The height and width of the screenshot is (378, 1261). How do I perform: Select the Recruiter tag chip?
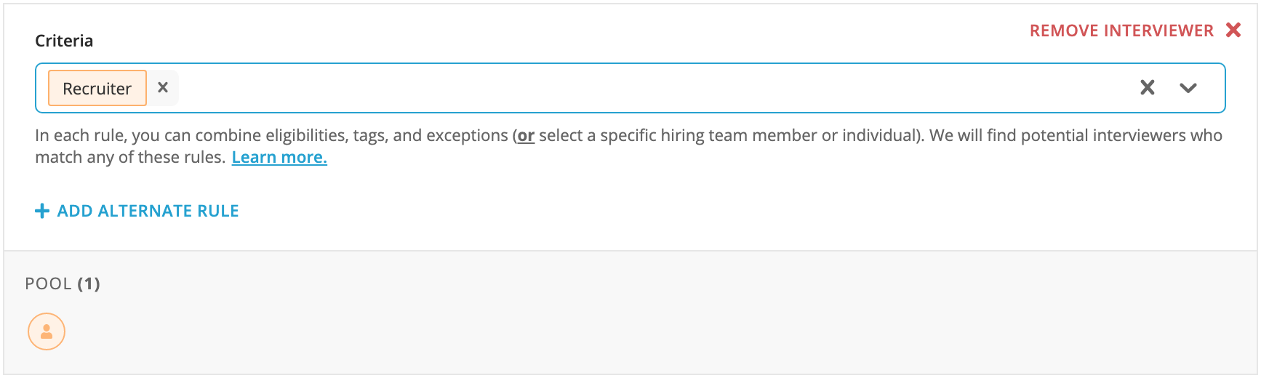tap(97, 88)
